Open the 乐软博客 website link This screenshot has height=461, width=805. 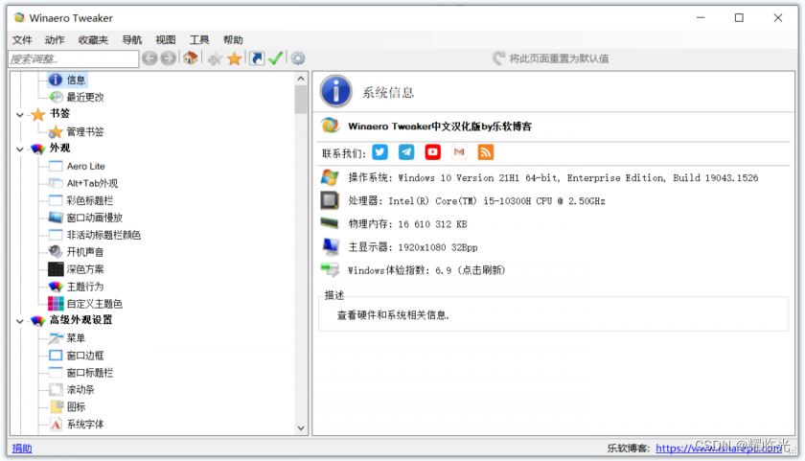[719, 449]
